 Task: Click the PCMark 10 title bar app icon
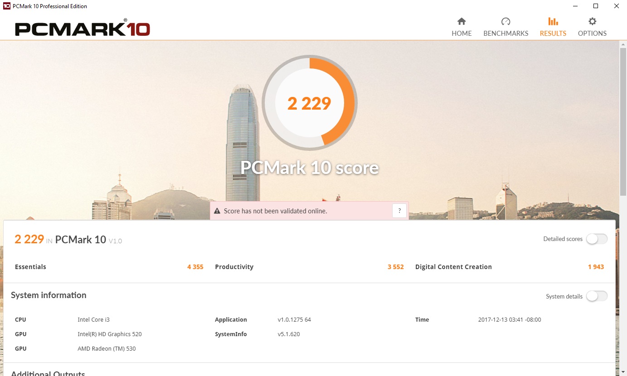coord(6,6)
